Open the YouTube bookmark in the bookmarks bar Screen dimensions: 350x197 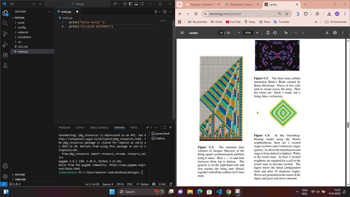tap(233, 22)
